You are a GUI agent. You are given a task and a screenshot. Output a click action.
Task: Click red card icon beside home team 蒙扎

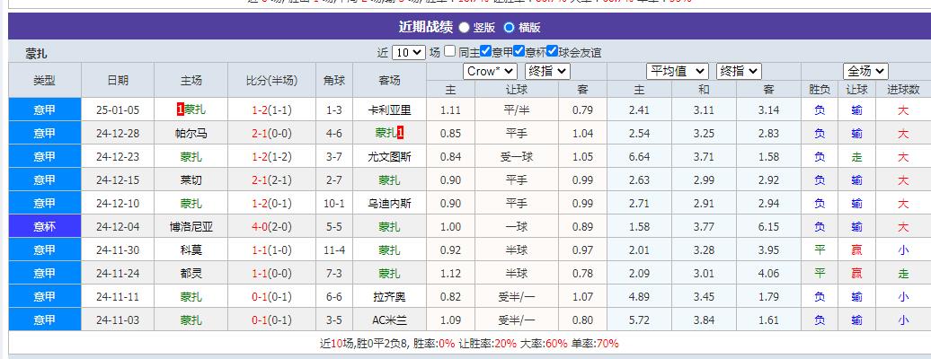pos(181,110)
